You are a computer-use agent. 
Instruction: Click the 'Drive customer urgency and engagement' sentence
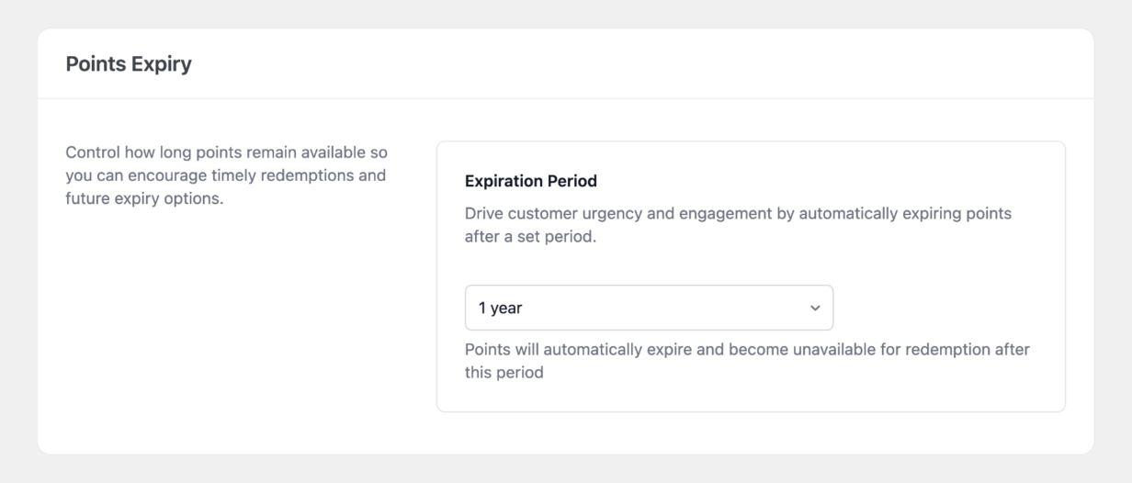[738, 213]
